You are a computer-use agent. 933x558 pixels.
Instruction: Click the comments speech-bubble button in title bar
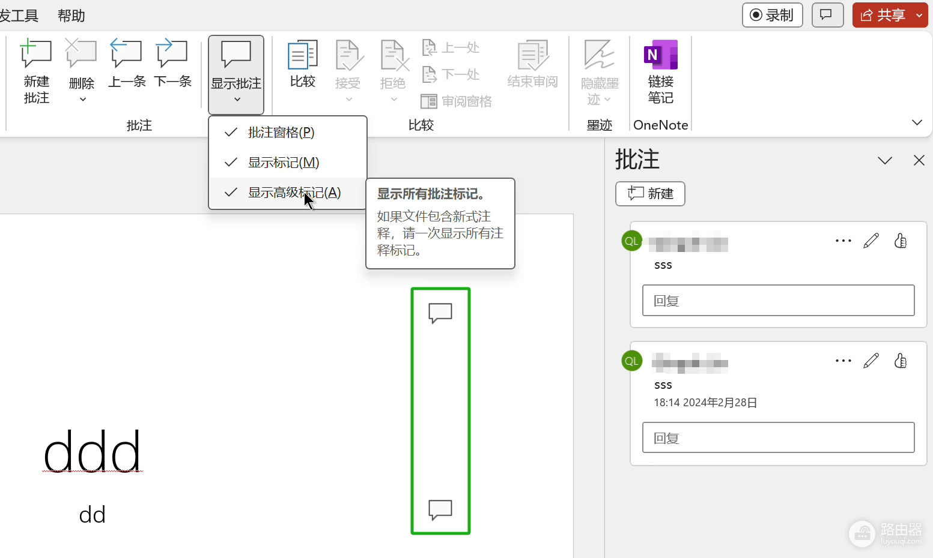(x=827, y=15)
